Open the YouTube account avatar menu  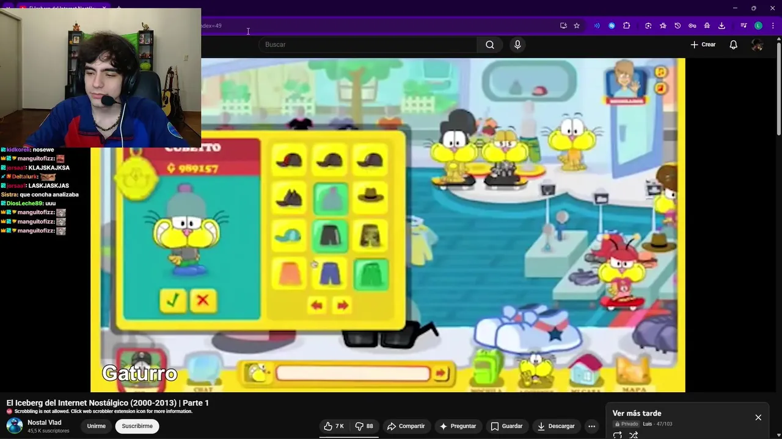(757, 45)
